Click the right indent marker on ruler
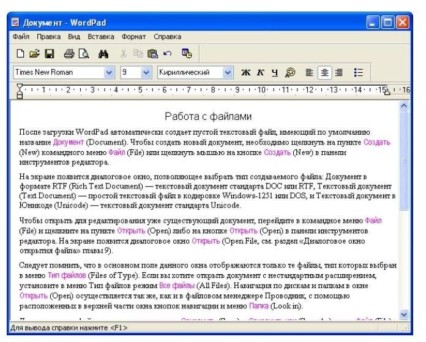This screenshot has height=342, width=426. click(387, 92)
